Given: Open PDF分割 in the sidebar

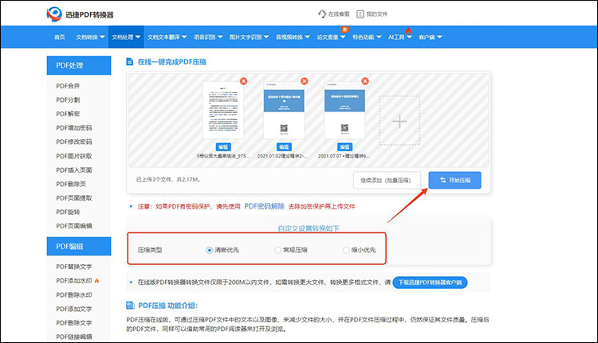Looking at the screenshot, I should point(68,99).
